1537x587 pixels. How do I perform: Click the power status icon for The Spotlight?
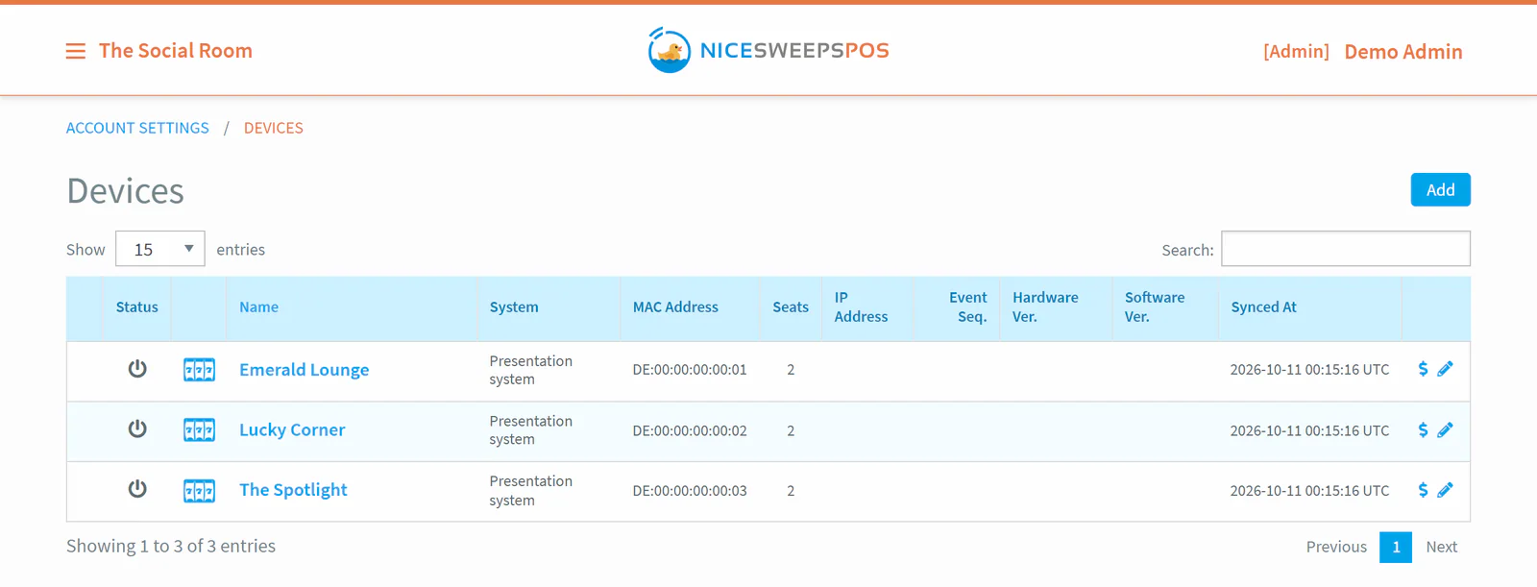pyautogui.click(x=137, y=489)
